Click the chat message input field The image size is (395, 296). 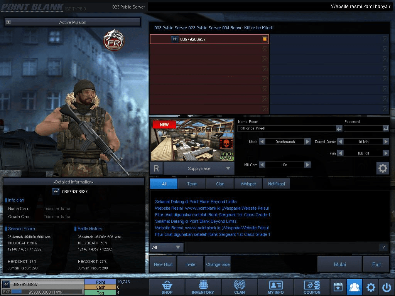click(282, 247)
